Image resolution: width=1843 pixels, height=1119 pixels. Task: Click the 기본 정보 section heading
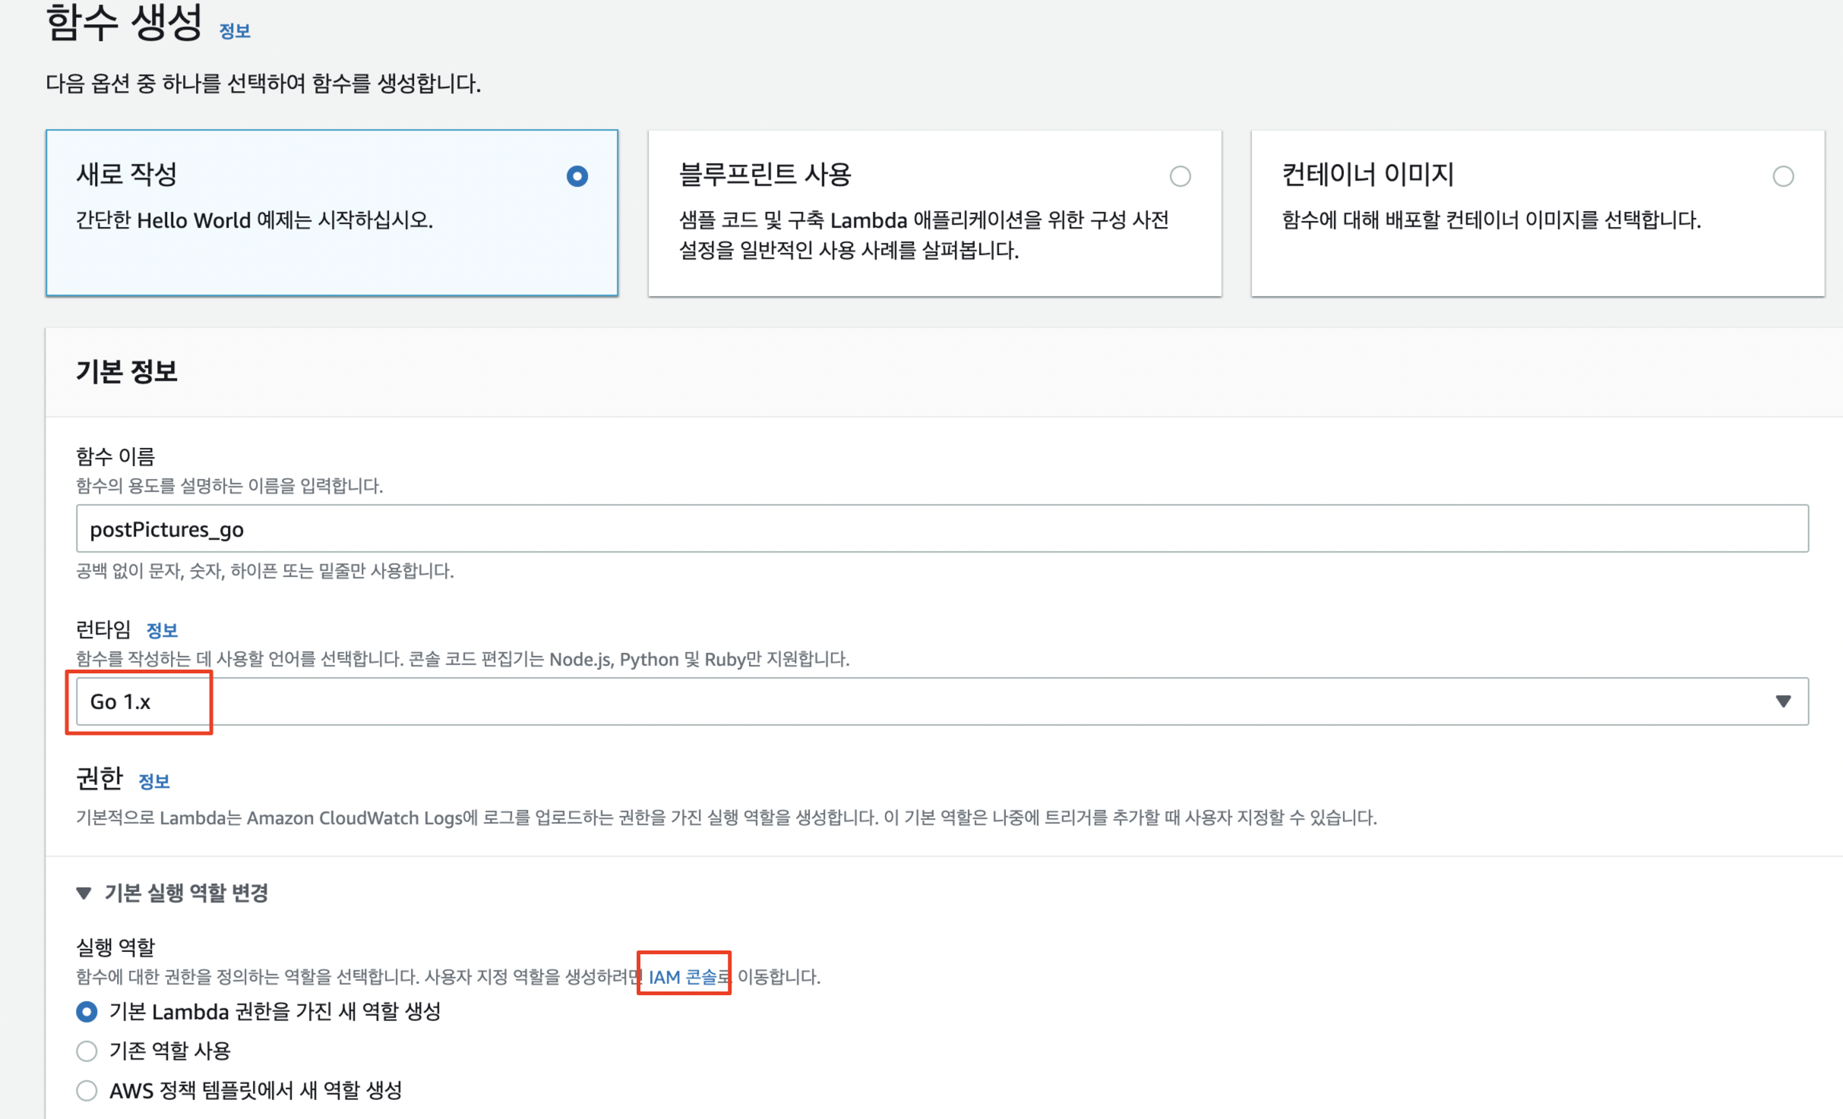point(127,372)
